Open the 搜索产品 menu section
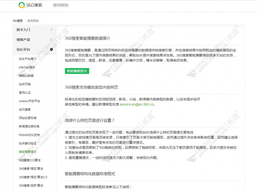Screen dimensions: 257x191 [x=34, y=39]
